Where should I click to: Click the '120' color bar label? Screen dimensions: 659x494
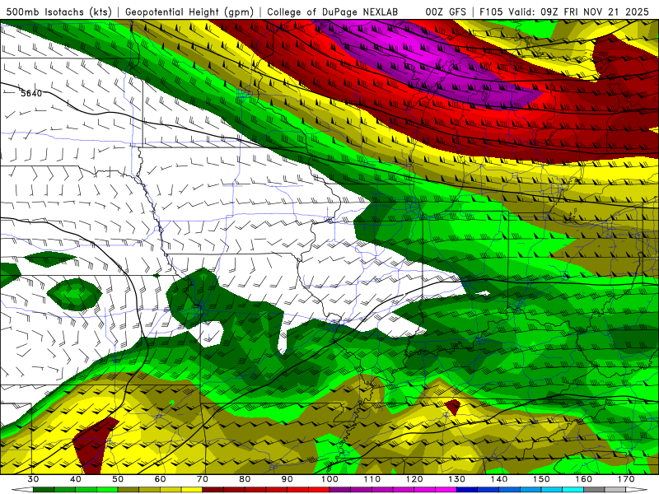[414, 479]
